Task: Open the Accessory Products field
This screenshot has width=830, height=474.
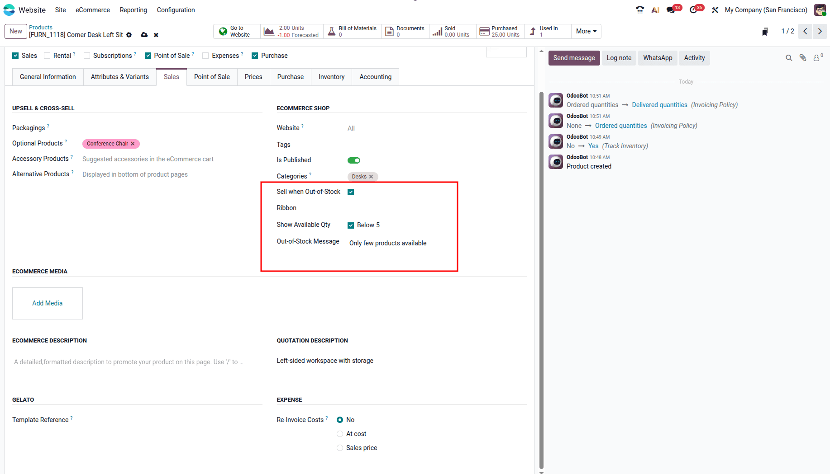Action: (x=172, y=159)
